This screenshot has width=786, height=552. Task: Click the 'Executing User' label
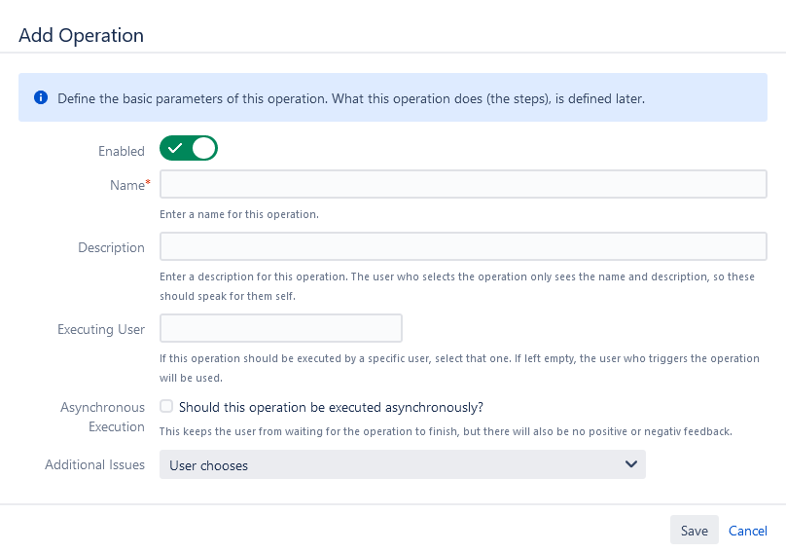click(101, 329)
